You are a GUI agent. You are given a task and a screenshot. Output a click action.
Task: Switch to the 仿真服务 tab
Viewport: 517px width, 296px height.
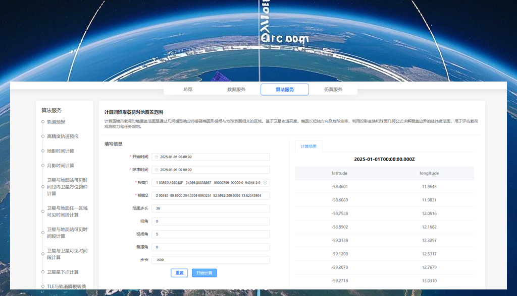333,89
